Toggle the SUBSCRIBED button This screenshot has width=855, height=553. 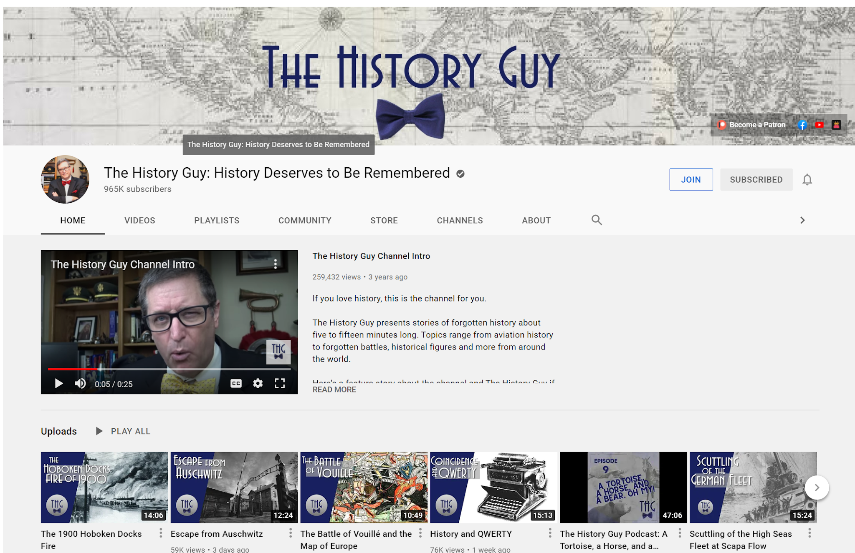[756, 179]
